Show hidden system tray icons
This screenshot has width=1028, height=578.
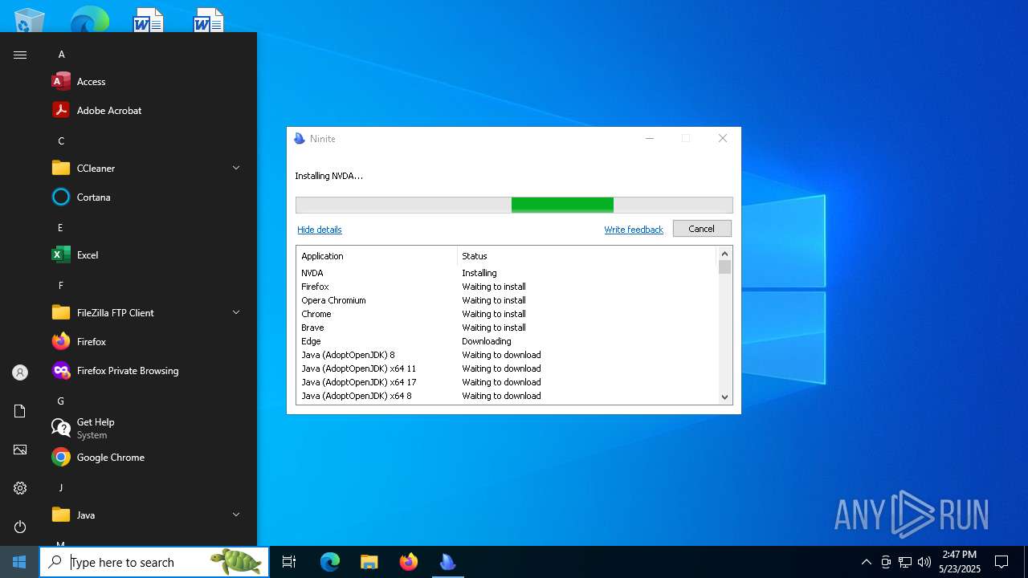866,562
